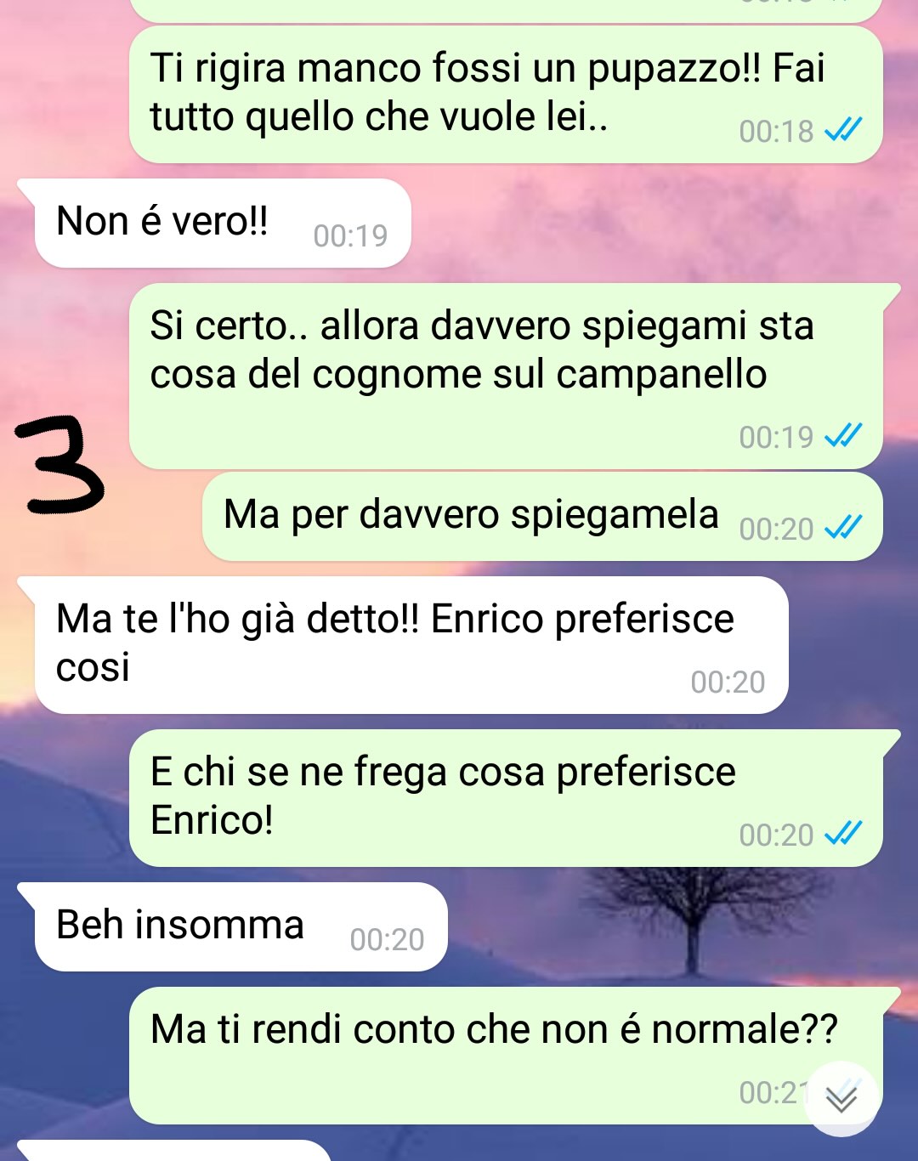Tap the 00:20 timestamp on 'Beh insomma'
This screenshot has width=918, height=1161.
[387, 939]
